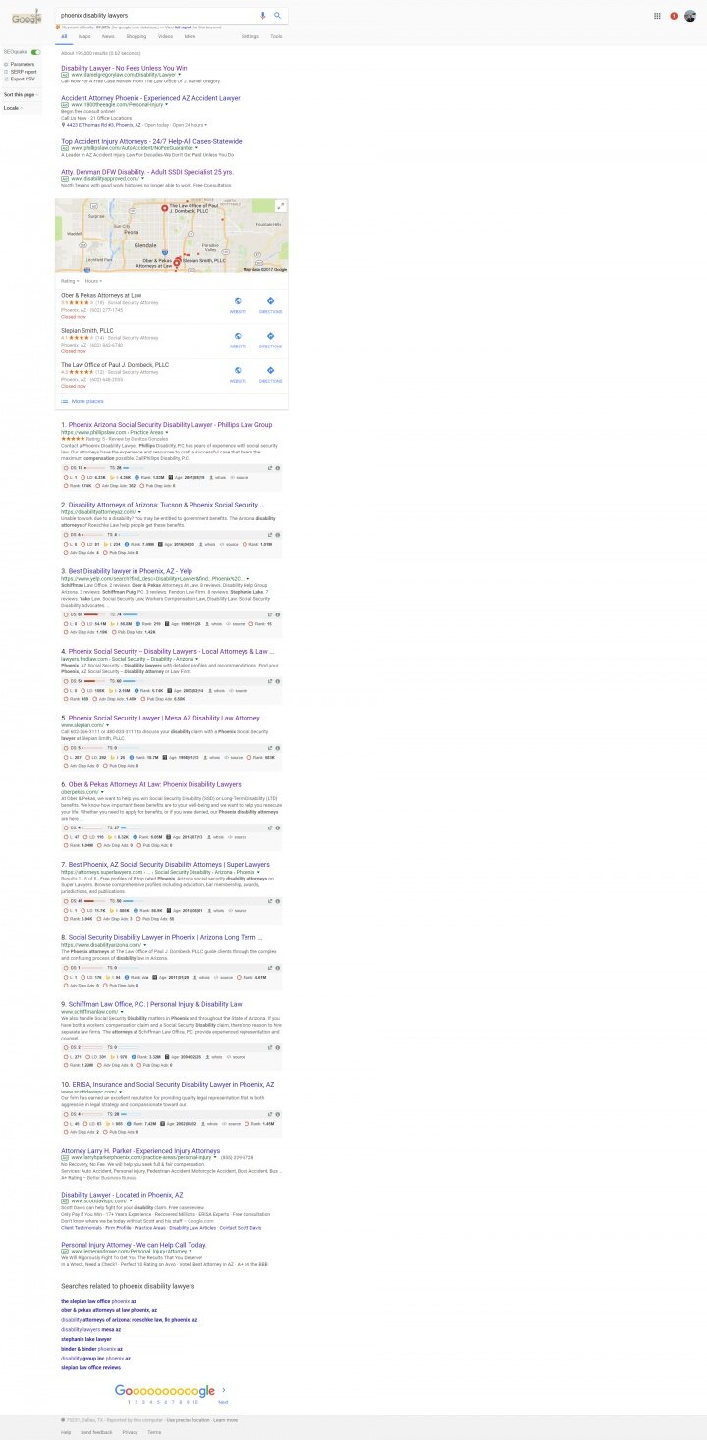Open the Attorney Larry H. Parker ad
Image resolution: width=707 pixels, height=1440 pixels.
140,1150
